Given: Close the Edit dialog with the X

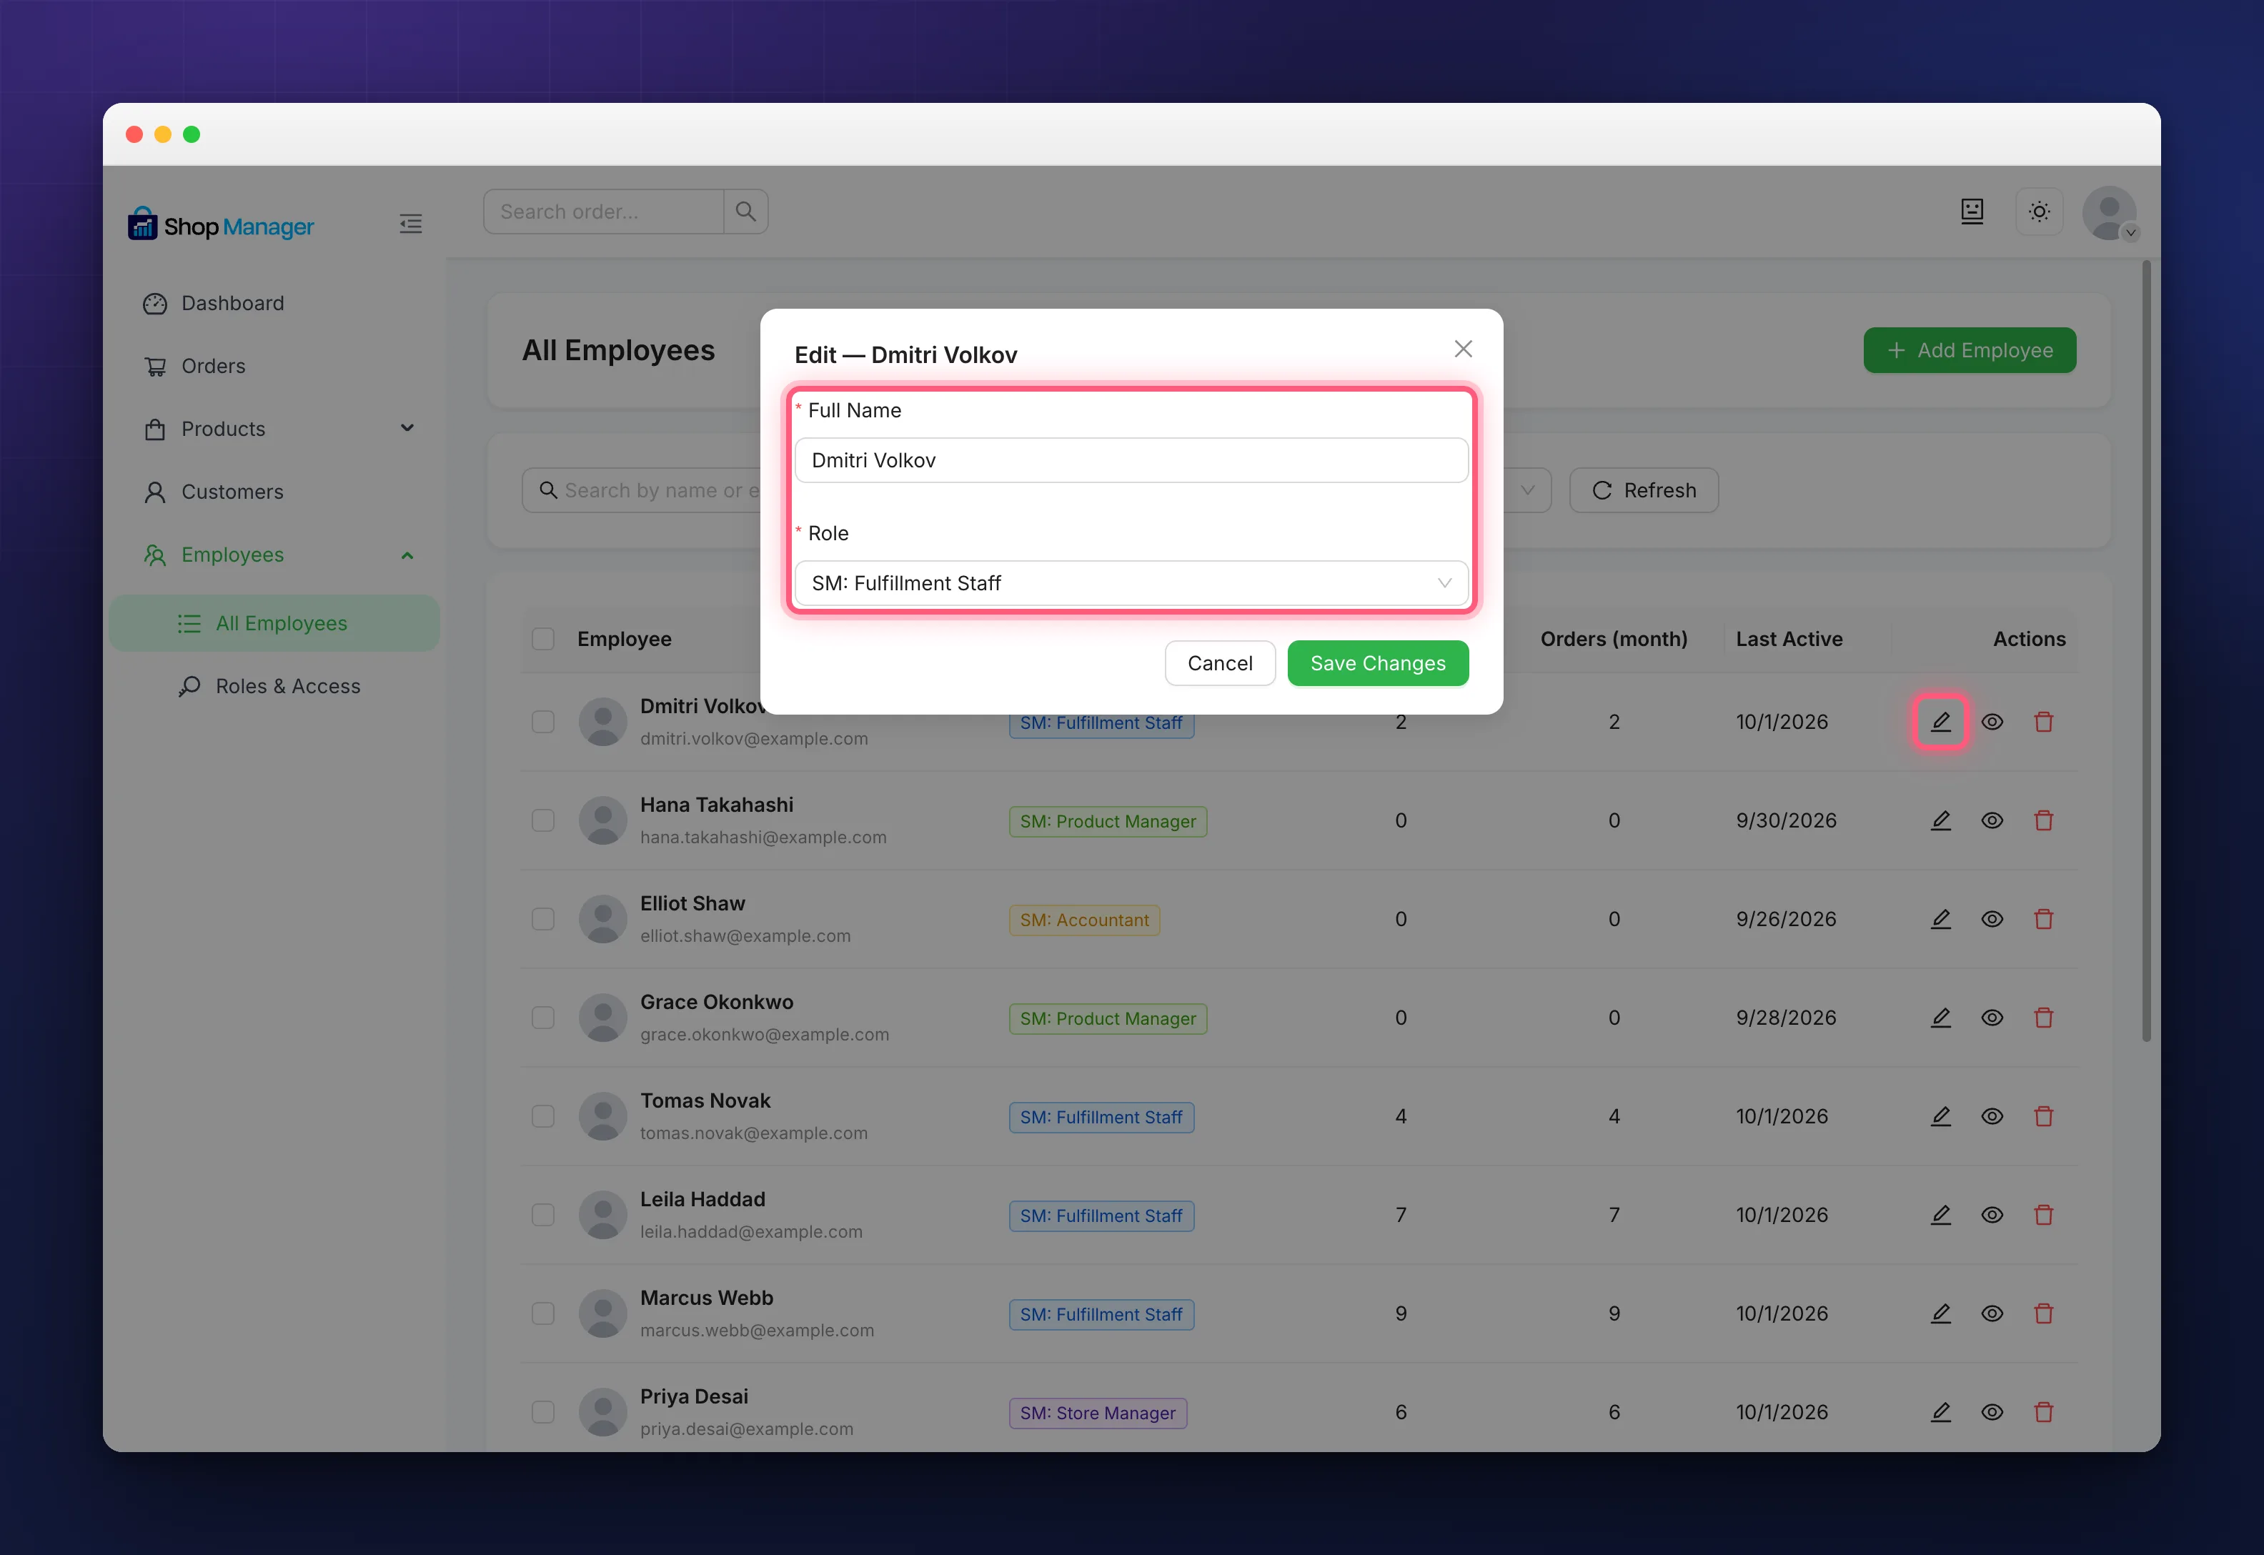Looking at the screenshot, I should coord(1462,349).
